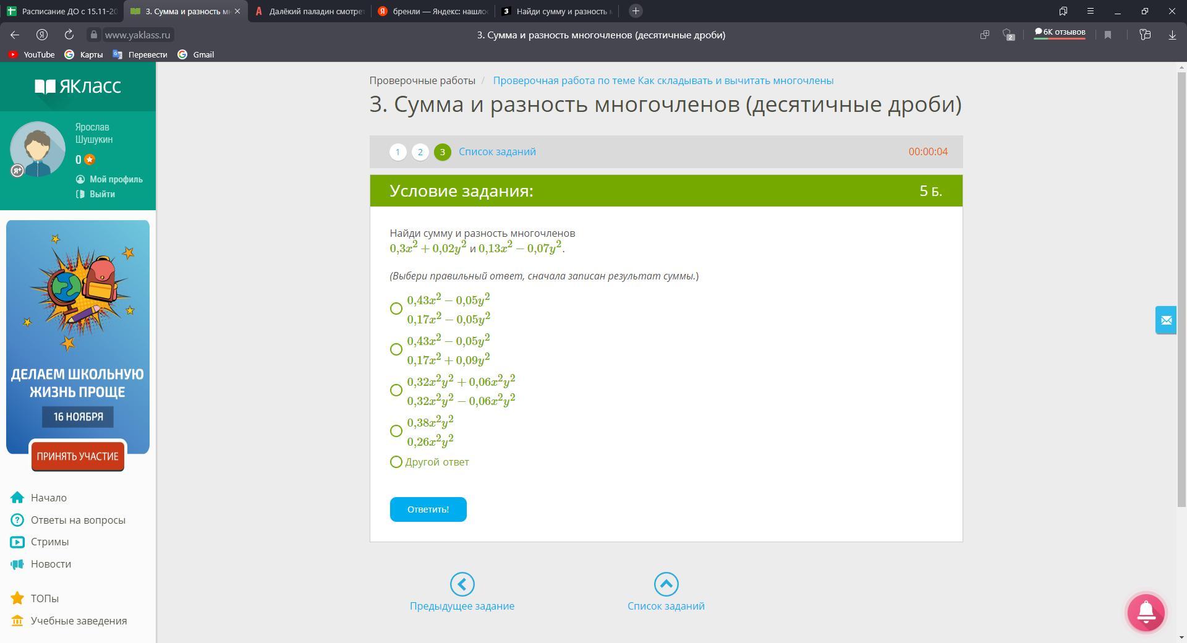1187x643 pixels.
Task: Click the user avatar picture
Action: point(38,149)
